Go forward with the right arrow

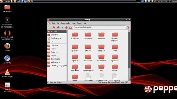[58, 27]
